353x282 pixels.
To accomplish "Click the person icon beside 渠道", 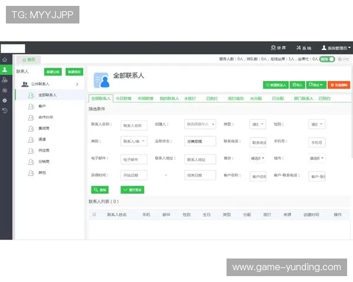I will [x=31, y=139].
